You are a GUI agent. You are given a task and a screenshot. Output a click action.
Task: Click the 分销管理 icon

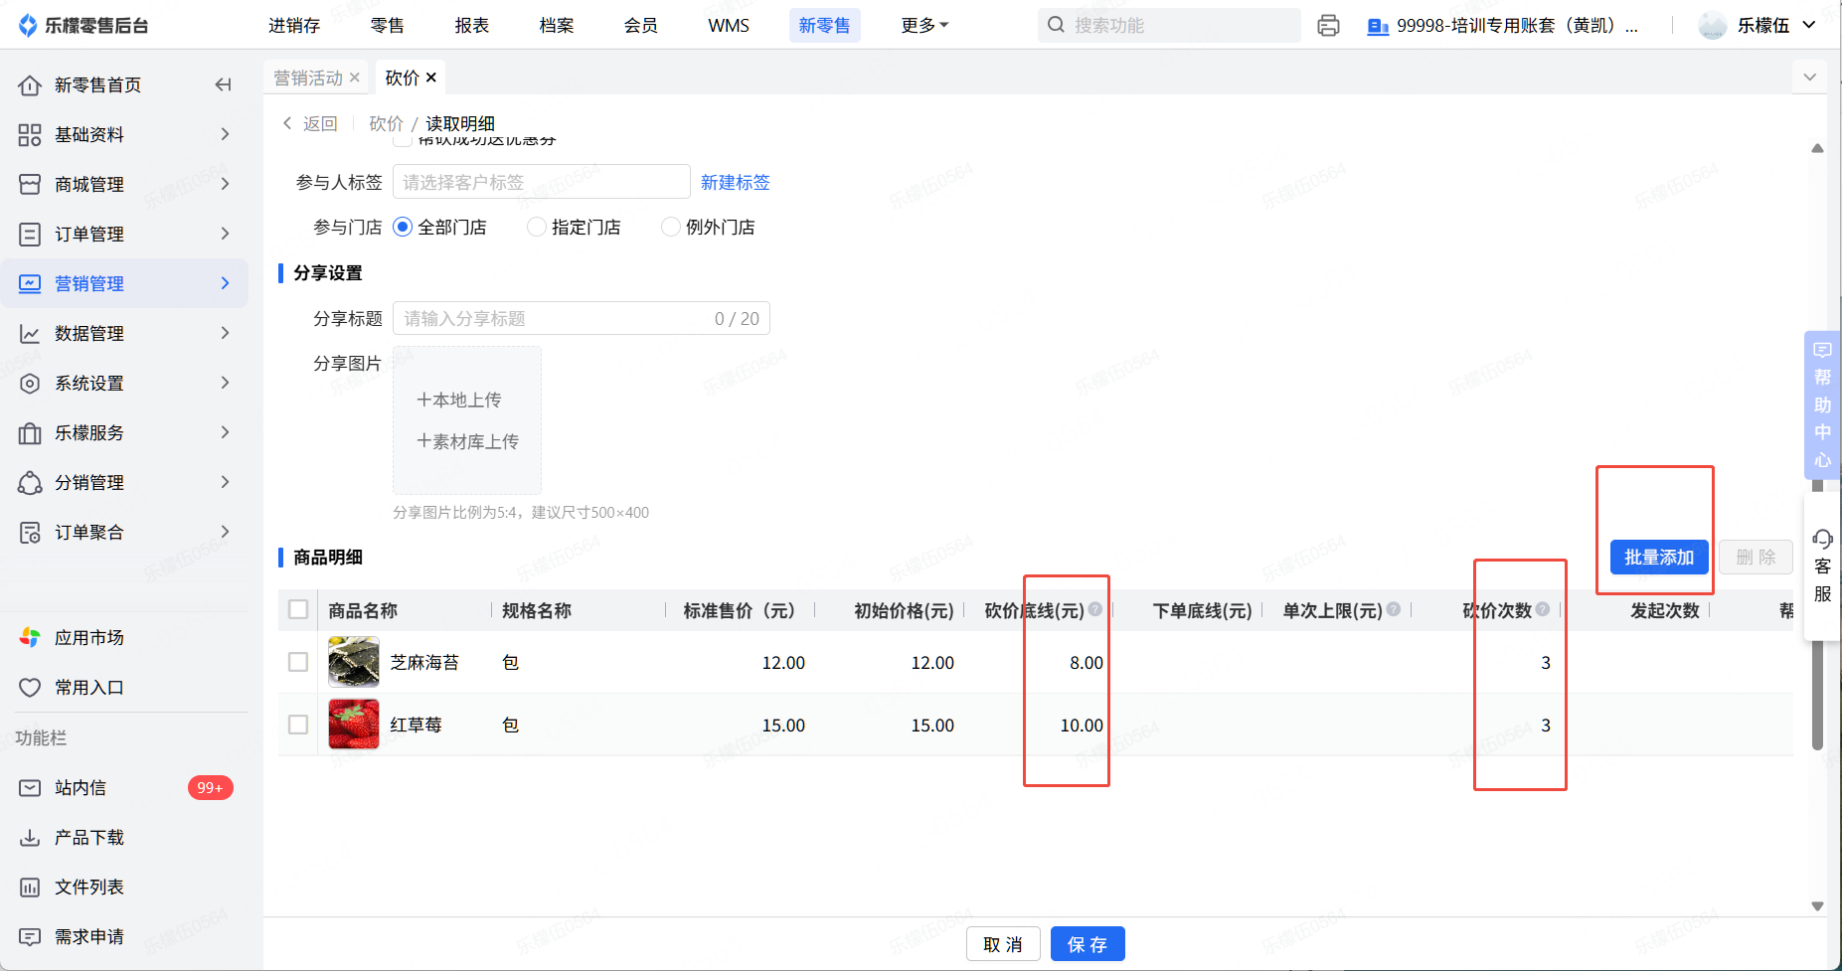30,483
